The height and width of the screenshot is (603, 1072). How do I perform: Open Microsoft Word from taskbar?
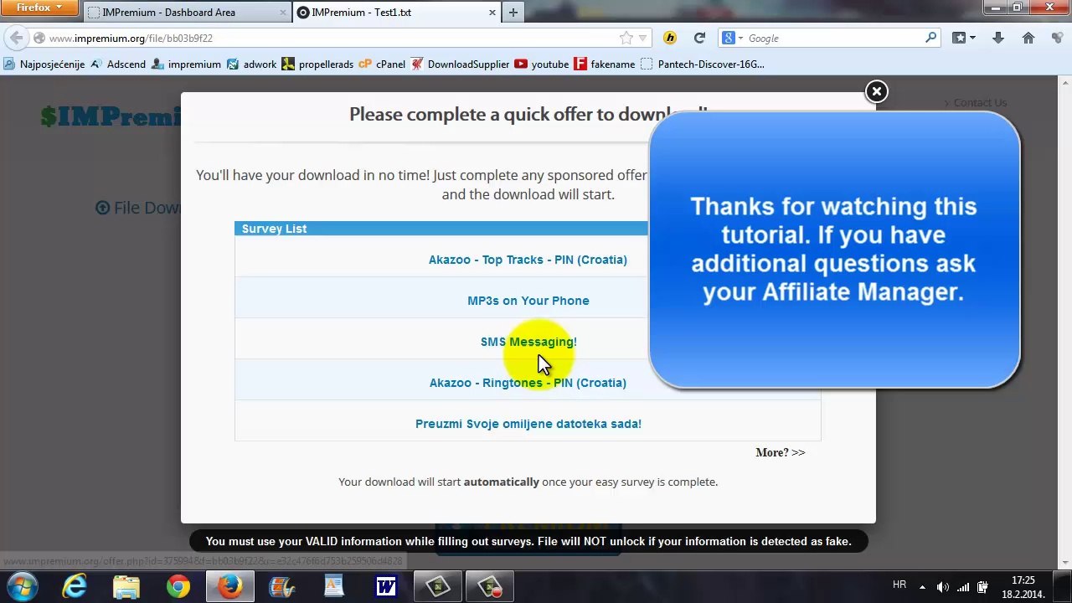click(386, 586)
